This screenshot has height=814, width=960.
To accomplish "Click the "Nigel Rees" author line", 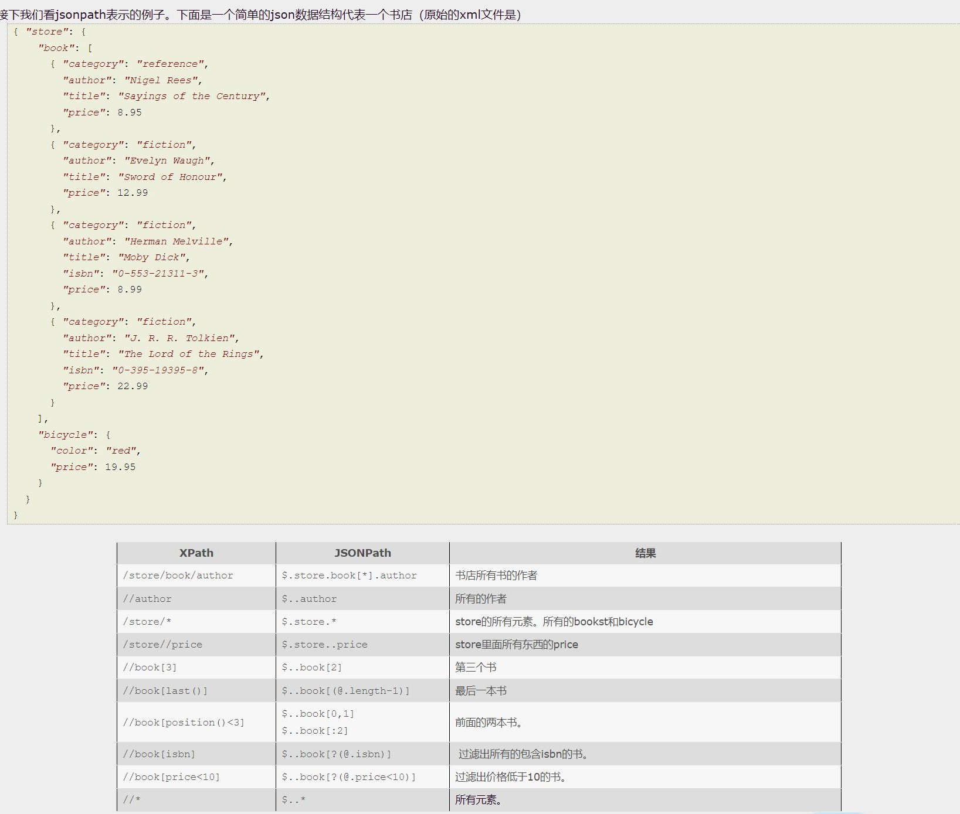I will point(133,80).
